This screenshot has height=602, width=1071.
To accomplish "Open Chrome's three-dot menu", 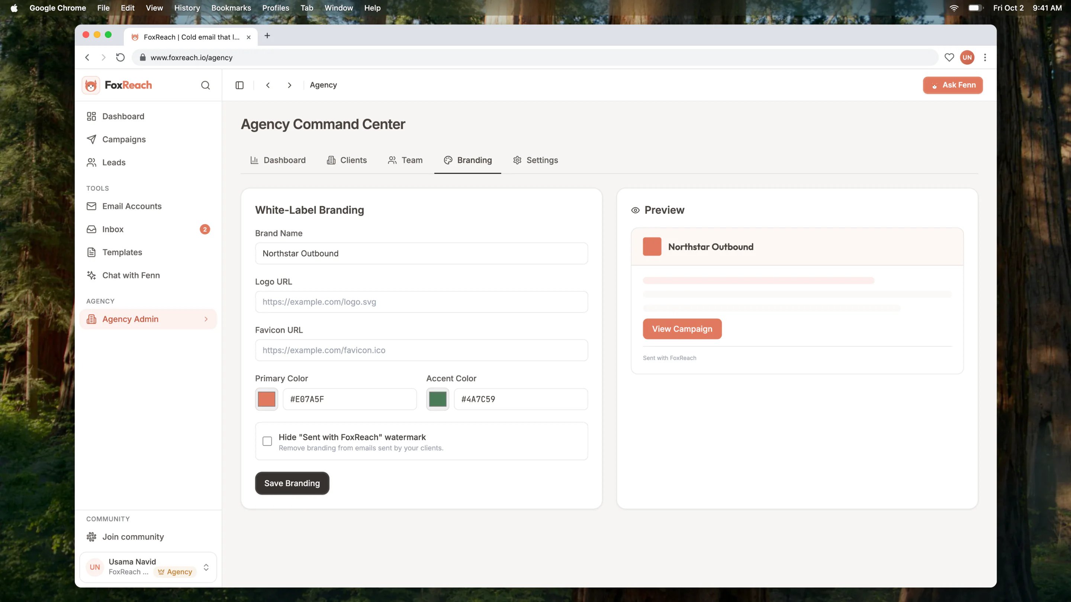I will pos(985,57).
